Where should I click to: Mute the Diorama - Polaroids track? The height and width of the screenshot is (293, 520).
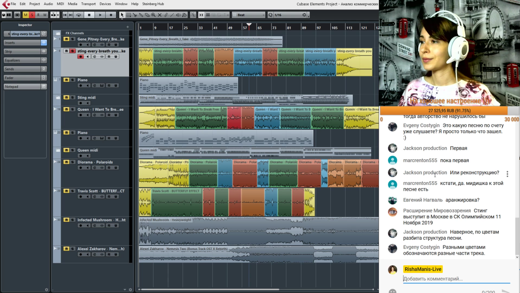(x=66, y=162)
